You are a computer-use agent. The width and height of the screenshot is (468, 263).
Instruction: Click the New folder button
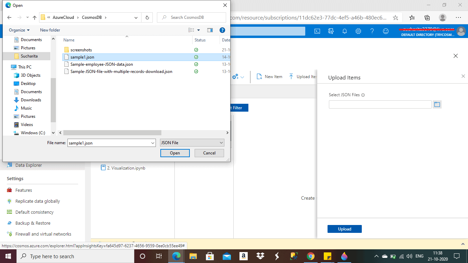pos(50,30)
